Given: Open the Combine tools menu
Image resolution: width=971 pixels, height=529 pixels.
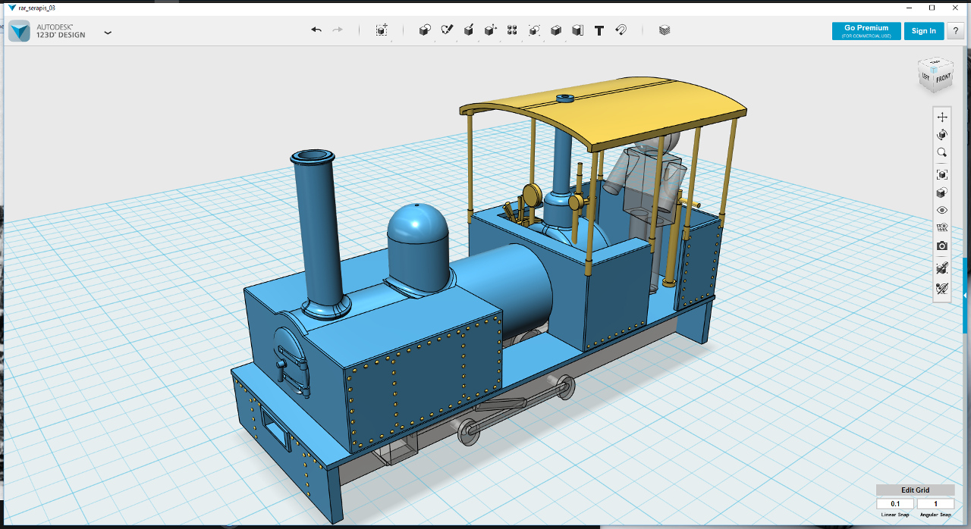Looking at the screenshot, I should tap(556, 30).
